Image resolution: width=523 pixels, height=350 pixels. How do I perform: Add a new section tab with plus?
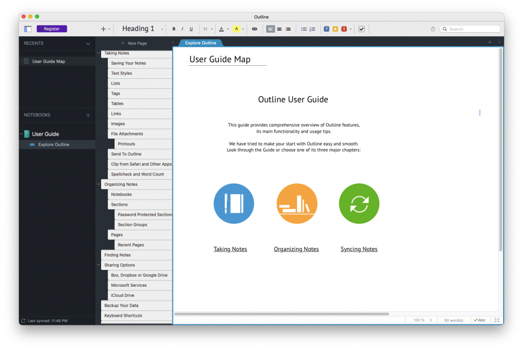pos(490,42)
